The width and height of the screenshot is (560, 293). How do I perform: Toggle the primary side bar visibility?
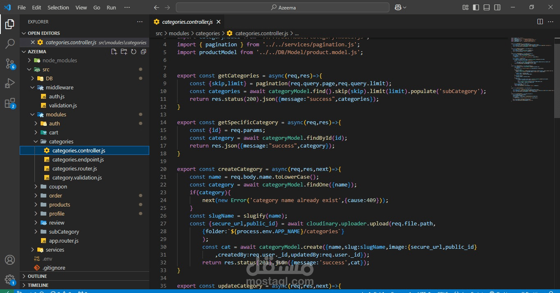tap(476, 7)
